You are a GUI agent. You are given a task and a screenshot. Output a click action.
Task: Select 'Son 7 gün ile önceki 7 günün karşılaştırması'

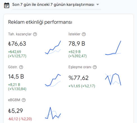(x=53, y=4)
